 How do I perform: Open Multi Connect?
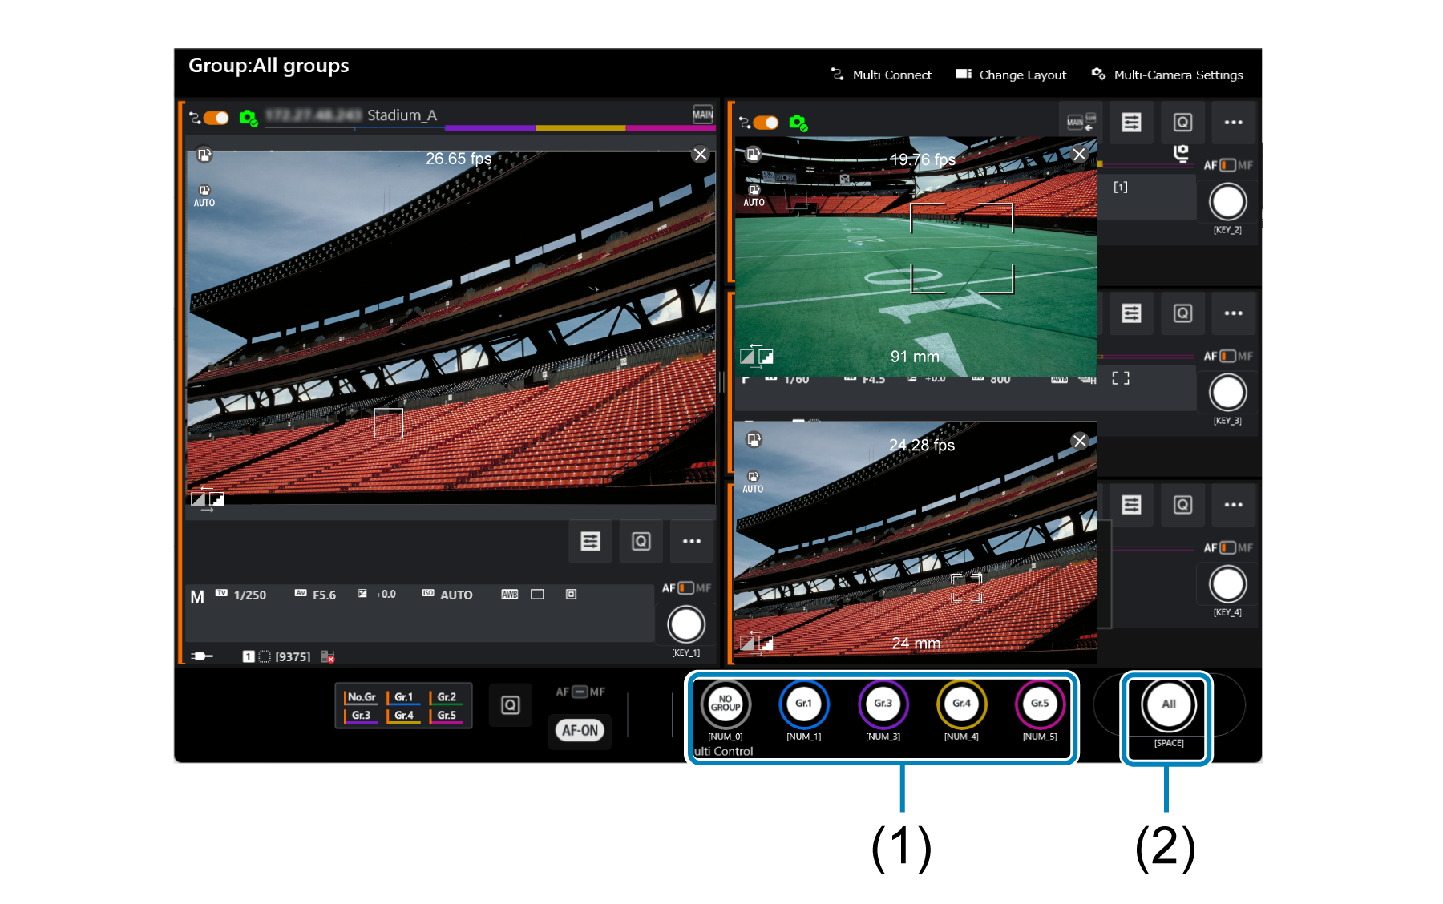881,75
